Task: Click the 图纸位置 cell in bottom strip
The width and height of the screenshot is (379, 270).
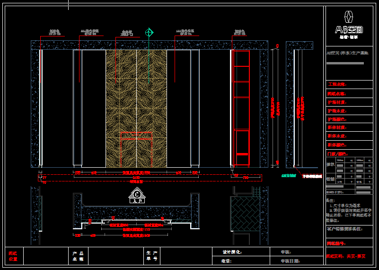Action: [x=13, y=256]
